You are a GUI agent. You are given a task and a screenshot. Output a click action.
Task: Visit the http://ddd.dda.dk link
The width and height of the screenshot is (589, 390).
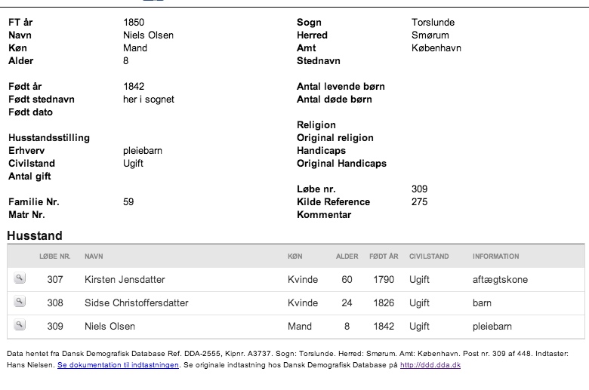click(430, 365)
